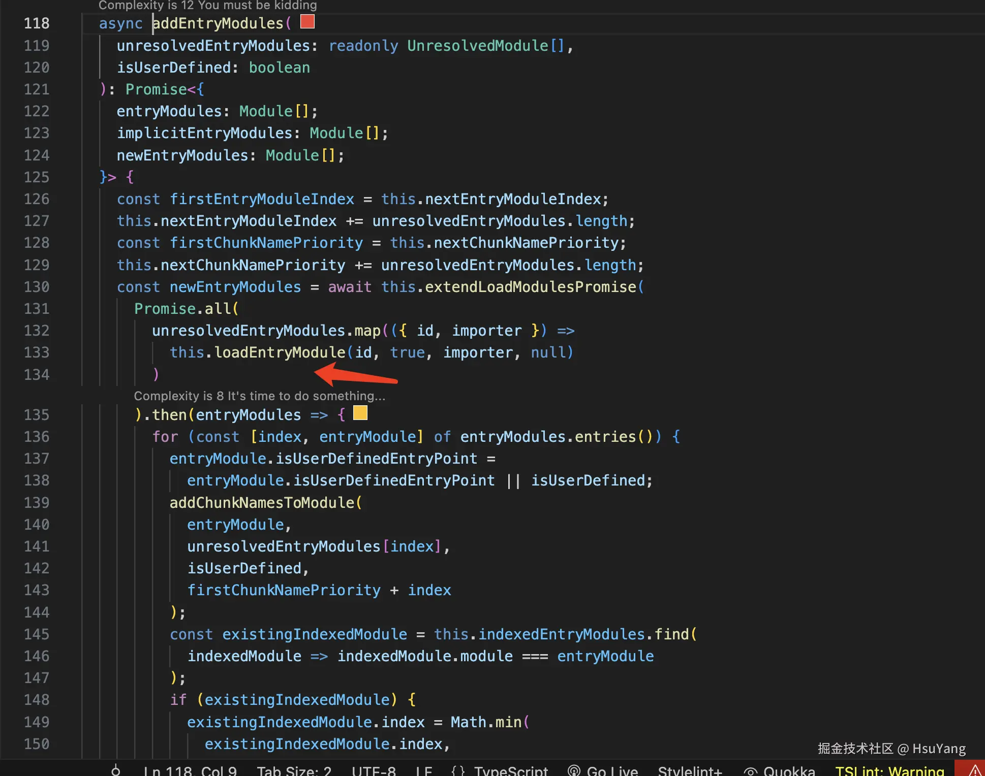The height and width of the screenshot is (776, 985).
Task: Change the LF end-of-line sequence
Action: tap(423, 770)
